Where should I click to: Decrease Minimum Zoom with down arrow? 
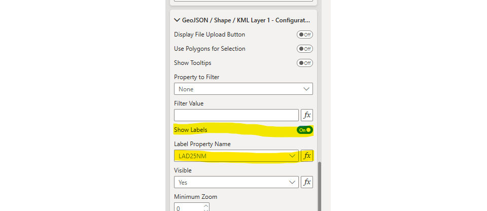205,209
